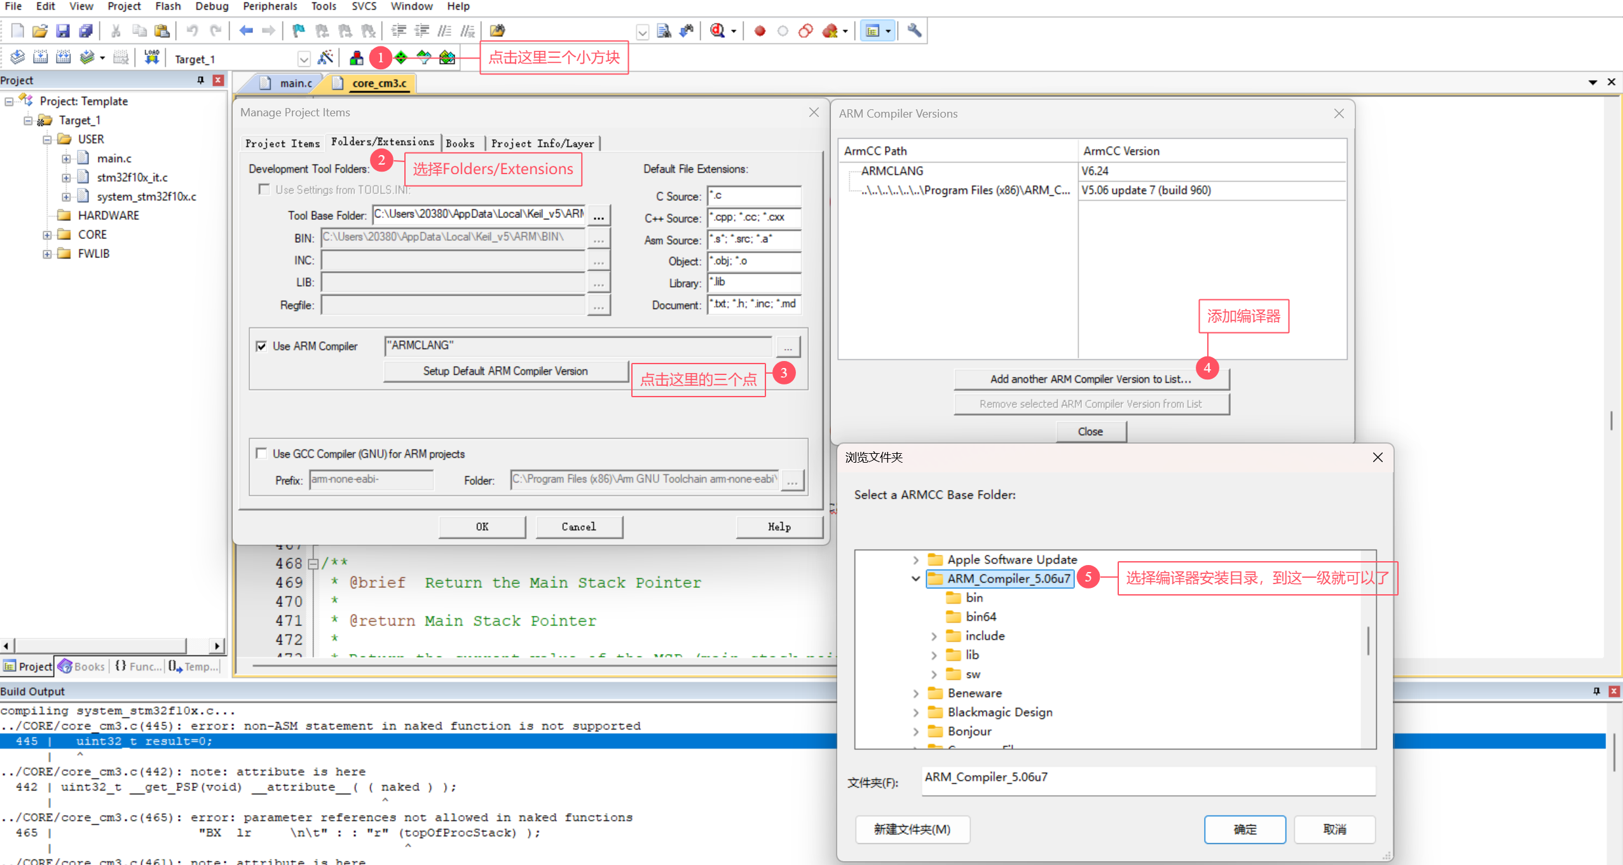1623x865 pixels.
Task: Switch to the Project Items tab
Action: (x=282, y=144)
